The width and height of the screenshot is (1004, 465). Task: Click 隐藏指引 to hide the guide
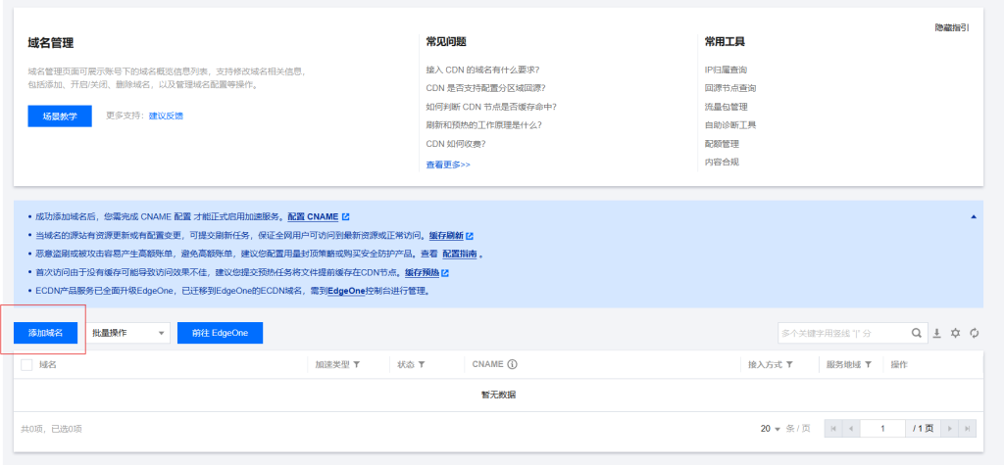(x=952, y=27)
